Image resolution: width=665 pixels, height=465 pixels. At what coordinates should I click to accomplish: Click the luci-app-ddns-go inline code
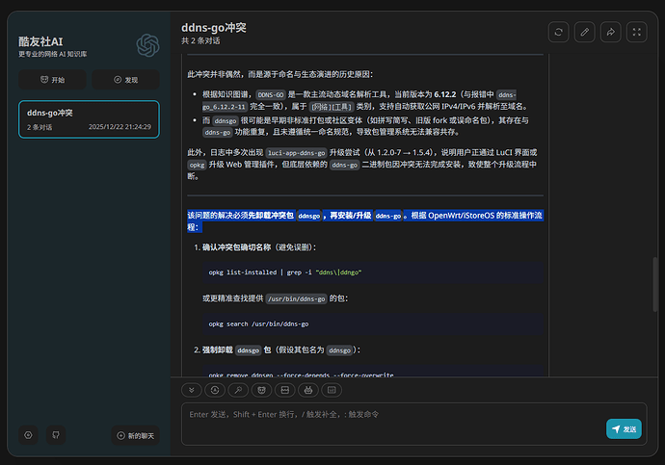(x=297, y=153)
